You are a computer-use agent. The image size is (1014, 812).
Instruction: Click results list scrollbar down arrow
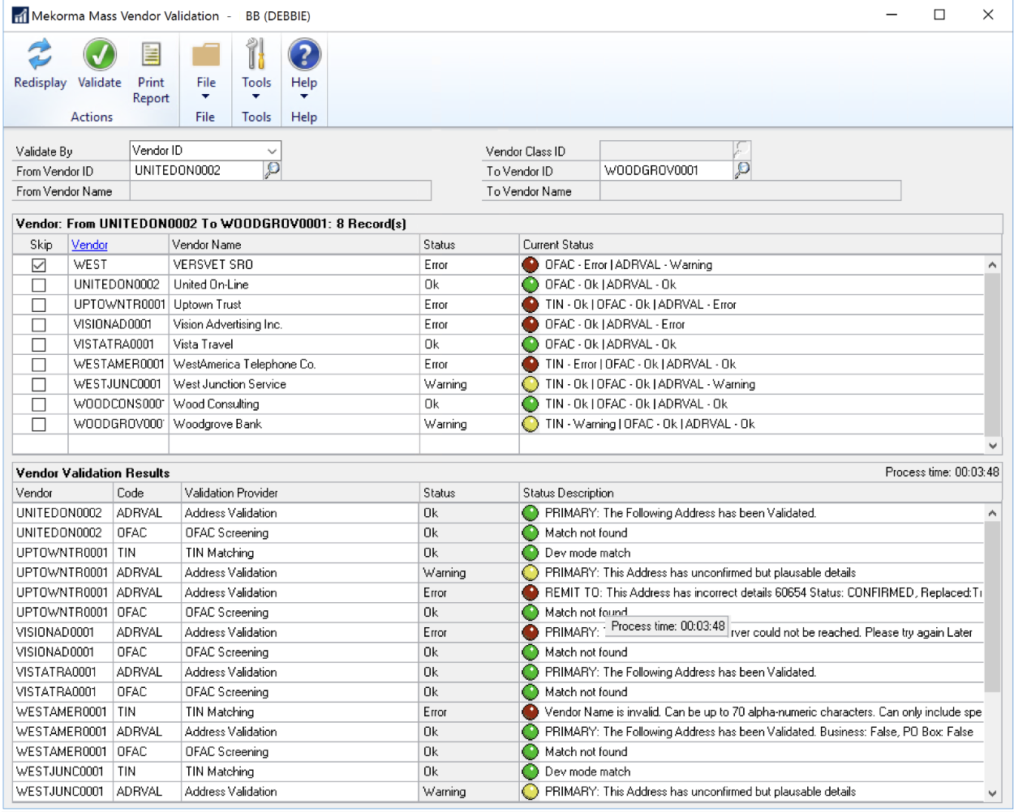click(x=992, y=793)
